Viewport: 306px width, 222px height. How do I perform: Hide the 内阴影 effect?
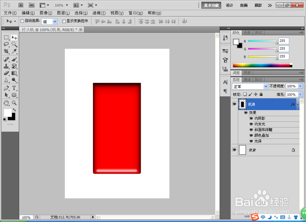point(251,118)
